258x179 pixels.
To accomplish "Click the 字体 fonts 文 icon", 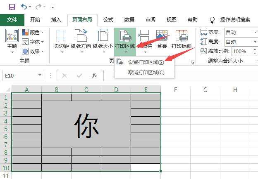I will (25, 42).
